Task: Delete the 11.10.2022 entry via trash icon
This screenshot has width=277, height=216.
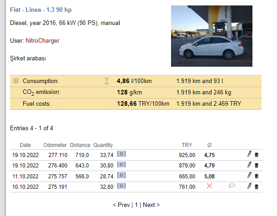Action: [257, 176]
